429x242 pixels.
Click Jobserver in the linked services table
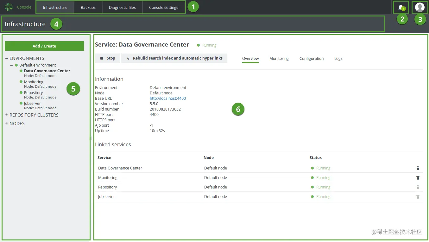106,197
